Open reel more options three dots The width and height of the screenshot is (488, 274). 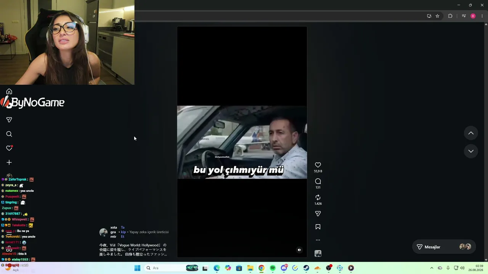point(318,240)
